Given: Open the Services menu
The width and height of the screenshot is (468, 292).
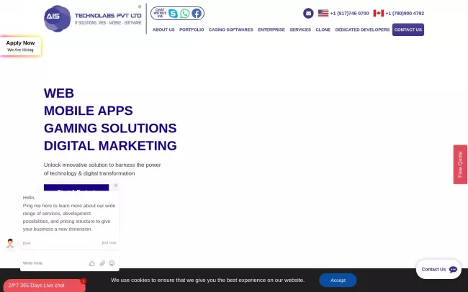Looking at the screenshot, I should pos(300,29).
